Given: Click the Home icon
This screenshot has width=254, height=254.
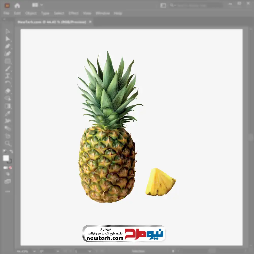Looking at the screenshot, I should coord(17,5).
